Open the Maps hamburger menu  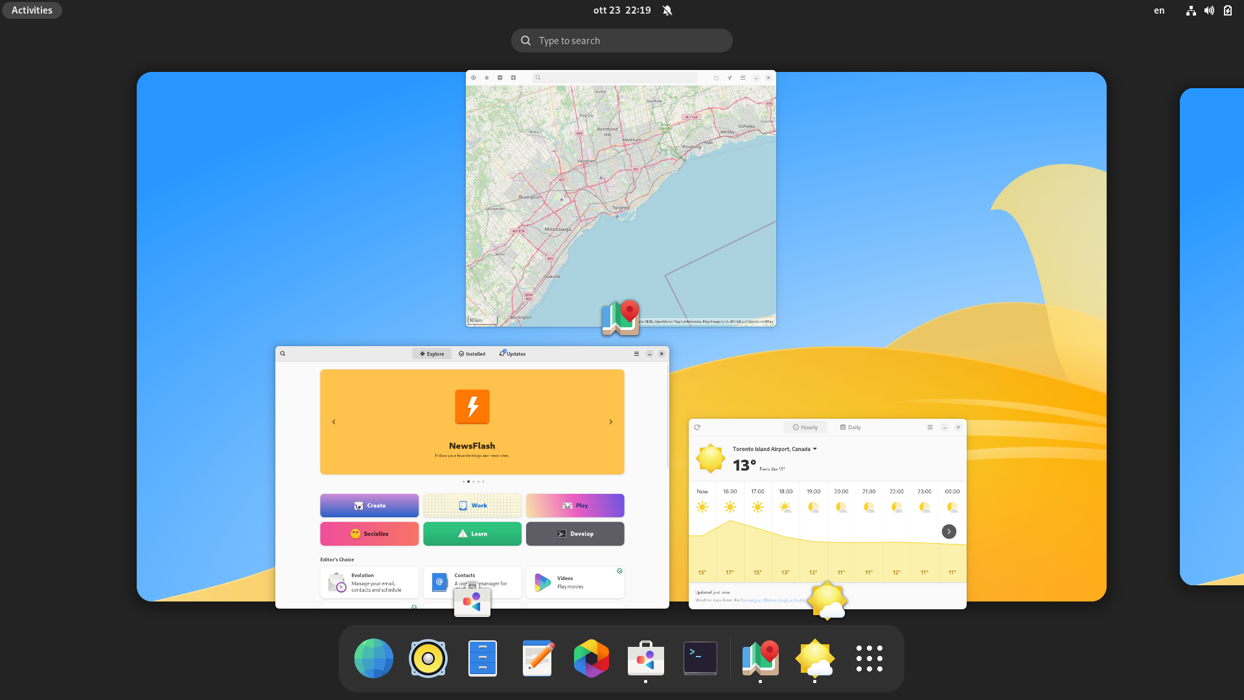point(743,78)
